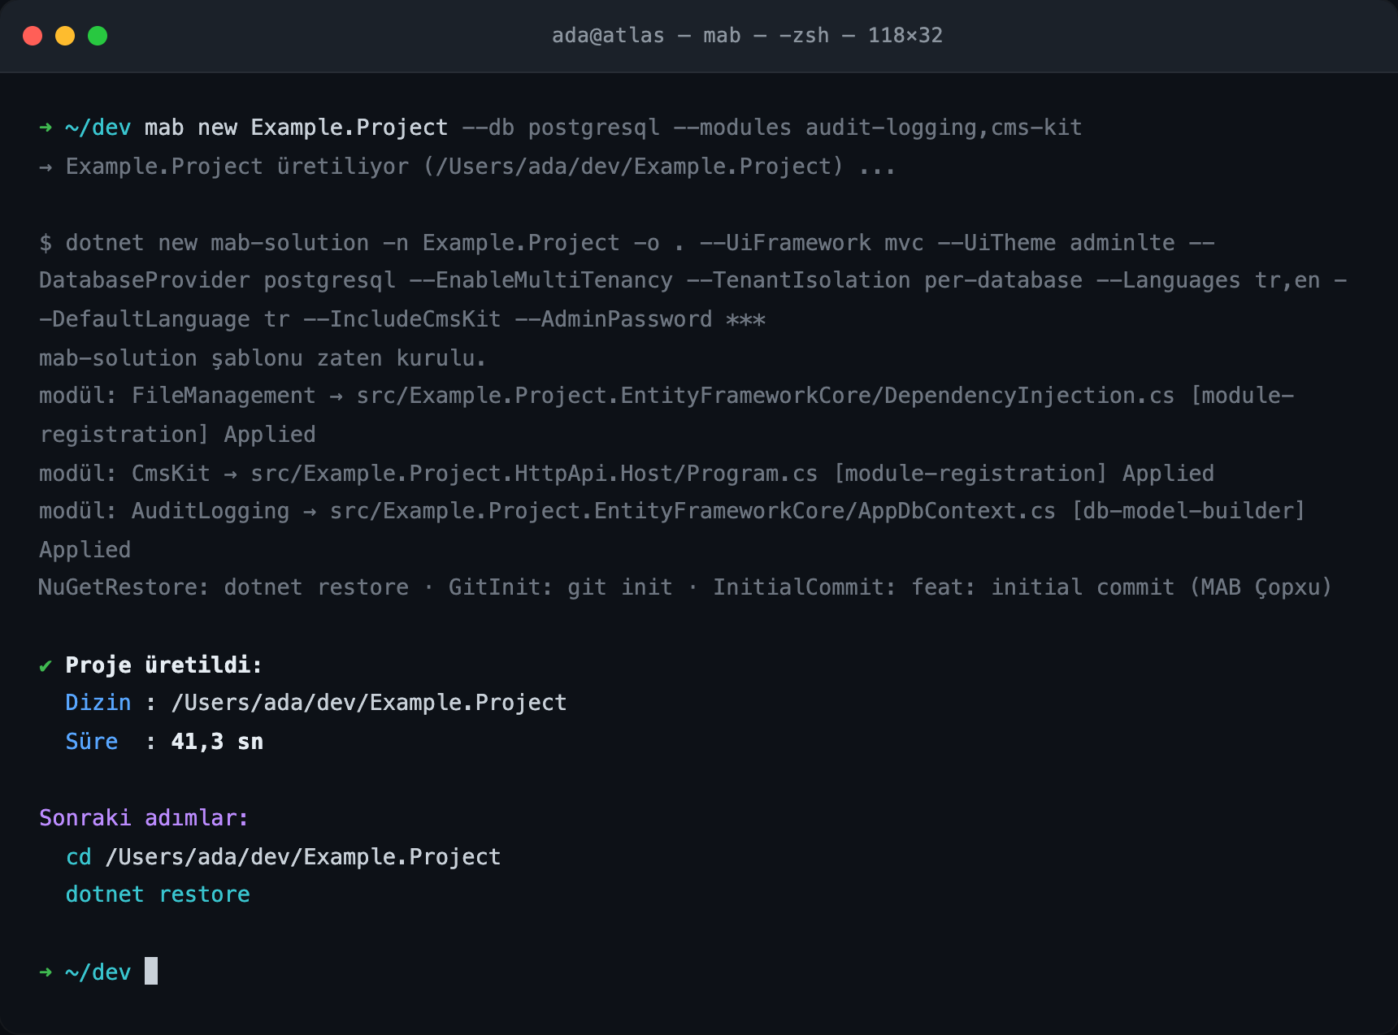Click 'GitInit: git init' text

pos(560,587)
